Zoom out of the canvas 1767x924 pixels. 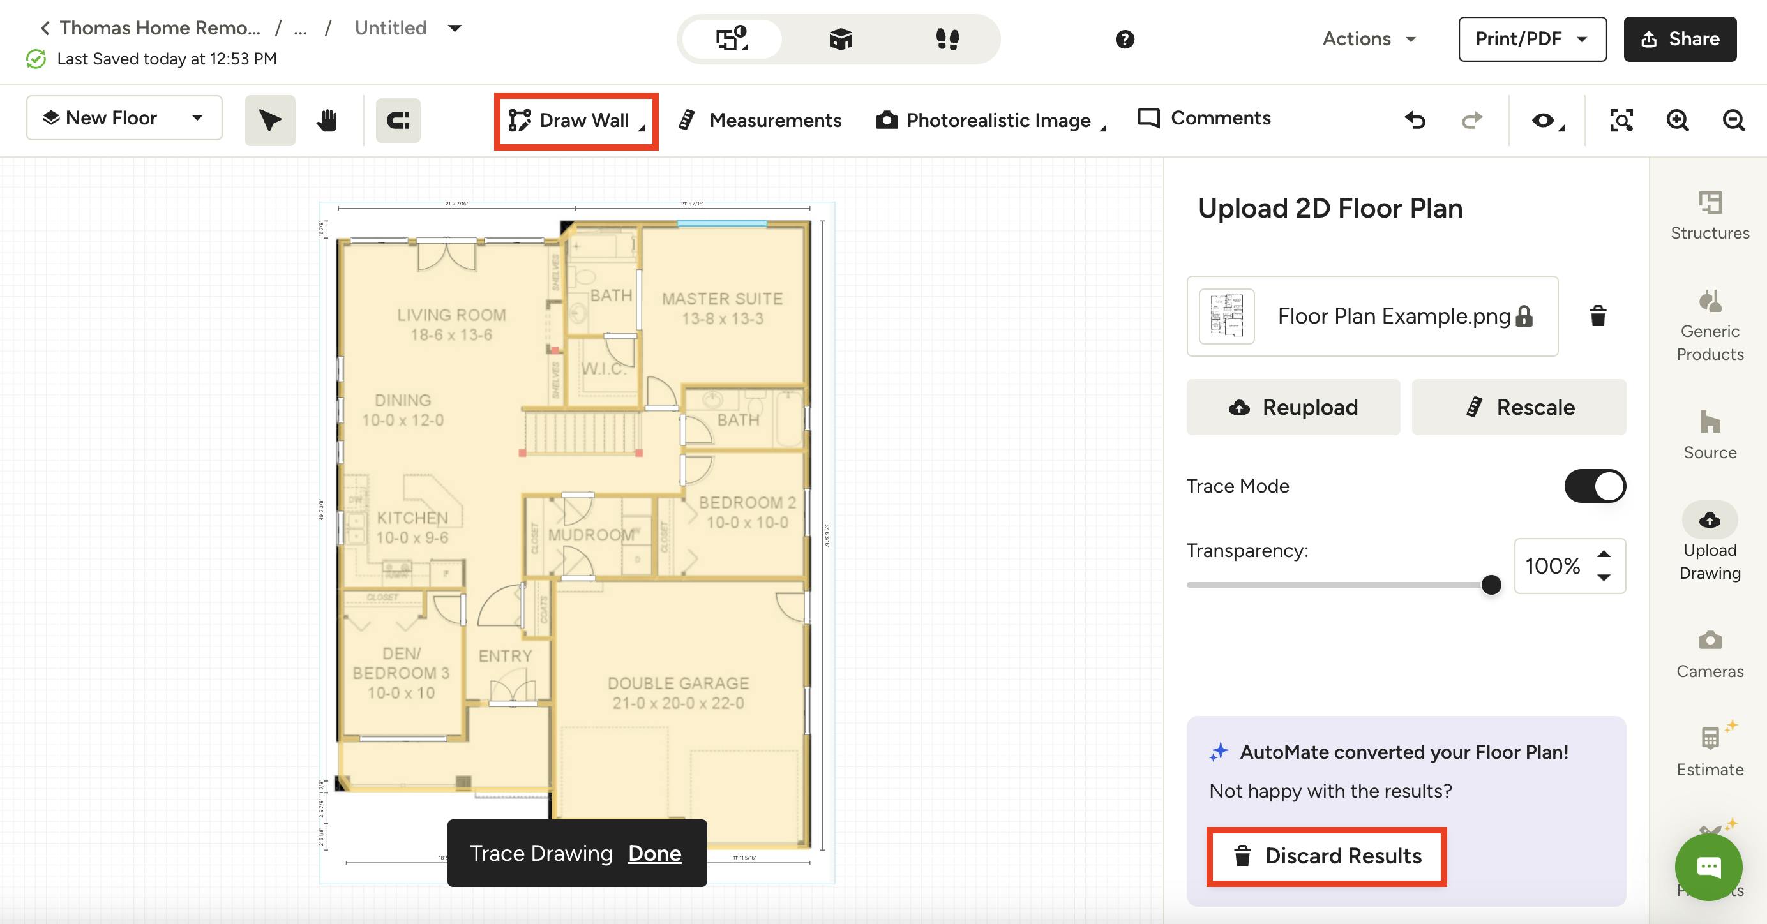coord(1733,120)
